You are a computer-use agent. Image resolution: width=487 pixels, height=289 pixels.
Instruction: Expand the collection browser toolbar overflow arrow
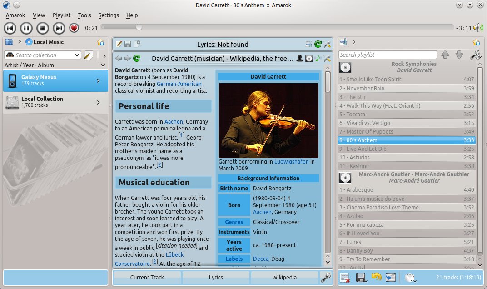click(104, 56)
